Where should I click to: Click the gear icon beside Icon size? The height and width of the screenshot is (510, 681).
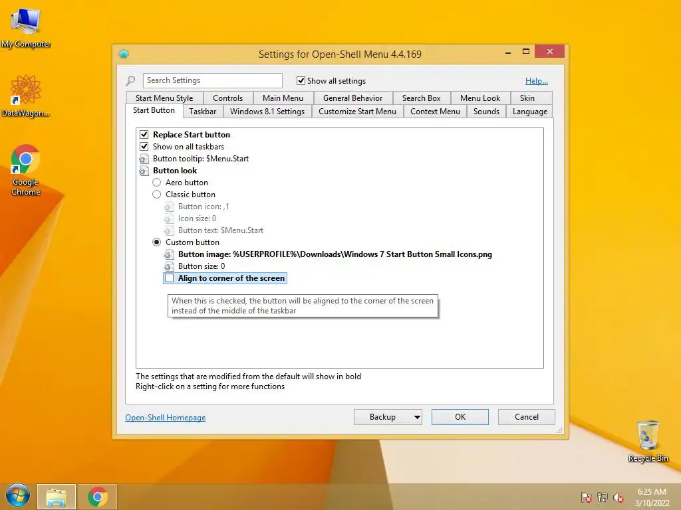(169, 218)
